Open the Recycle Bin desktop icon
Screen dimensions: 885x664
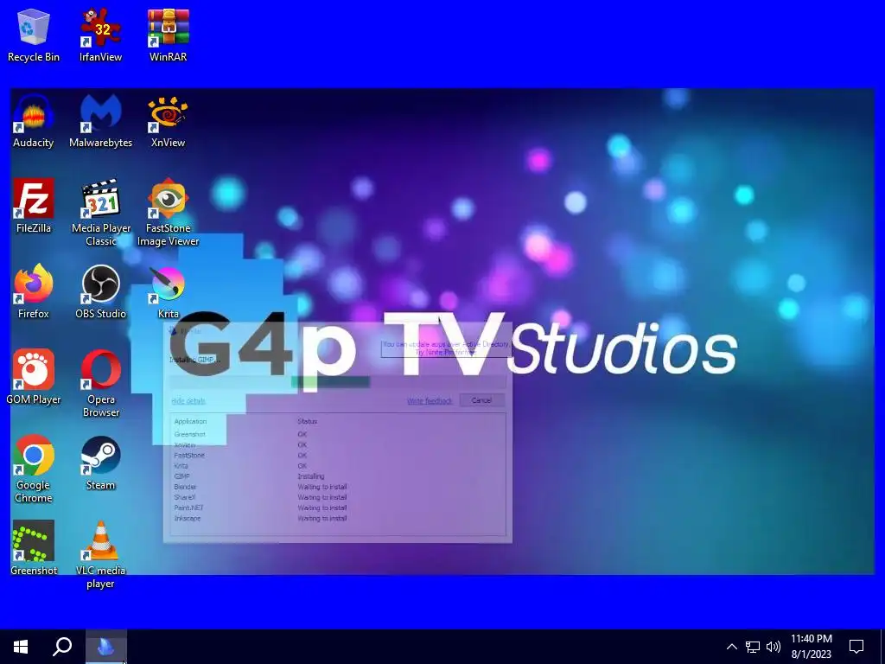click(34, 36)
